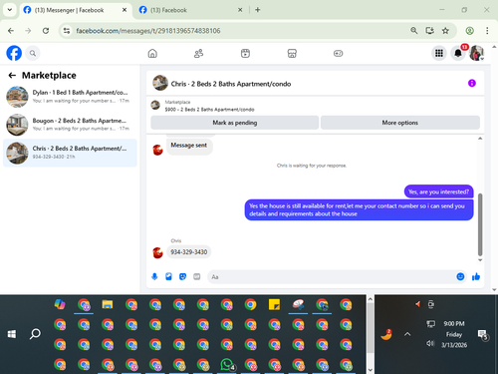Click the chat header title Chris - 2 Beds
This screenshot has width=498, height=374.
coord(231,84)
